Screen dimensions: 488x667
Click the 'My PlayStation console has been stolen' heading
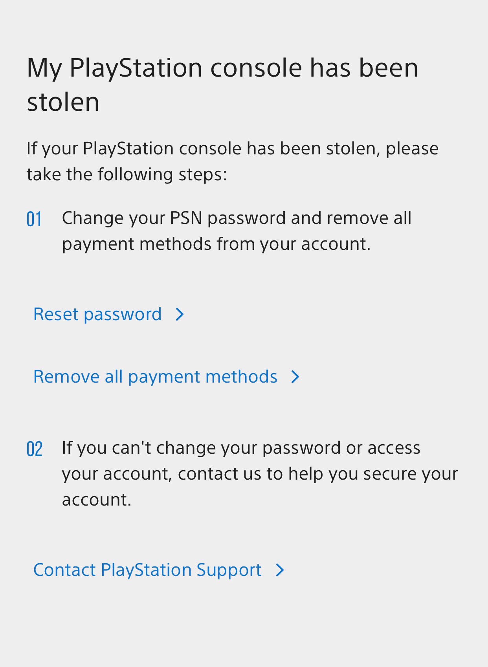click(222, 84)
